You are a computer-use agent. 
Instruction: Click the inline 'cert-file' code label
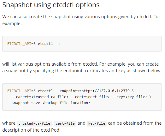point(65,123)
